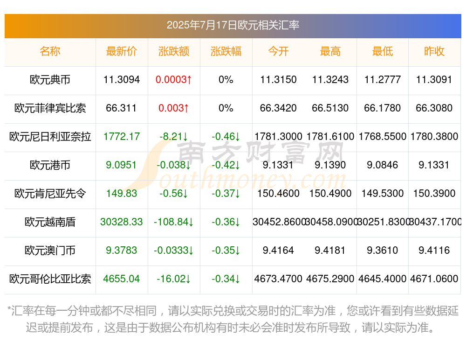Click latest price 9.3783
466x342 pixels.
[x=121, y=251]
